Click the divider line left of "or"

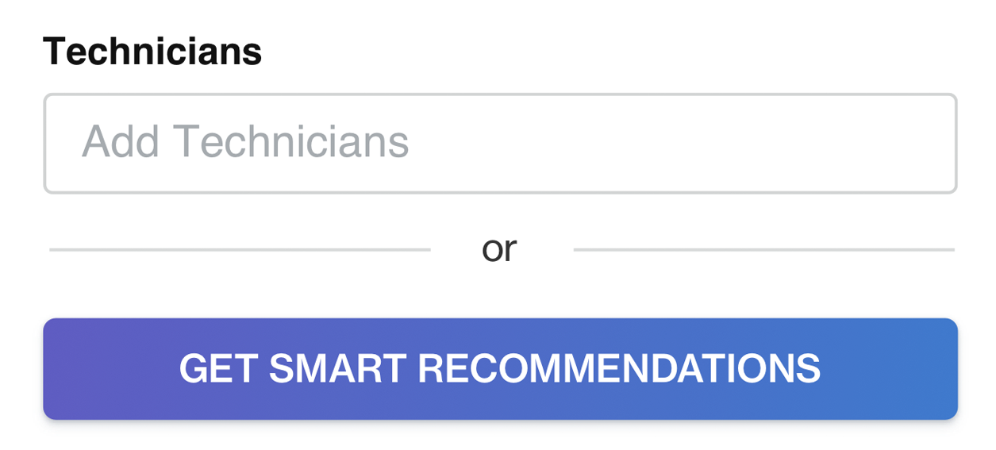(x=240, y=250)
